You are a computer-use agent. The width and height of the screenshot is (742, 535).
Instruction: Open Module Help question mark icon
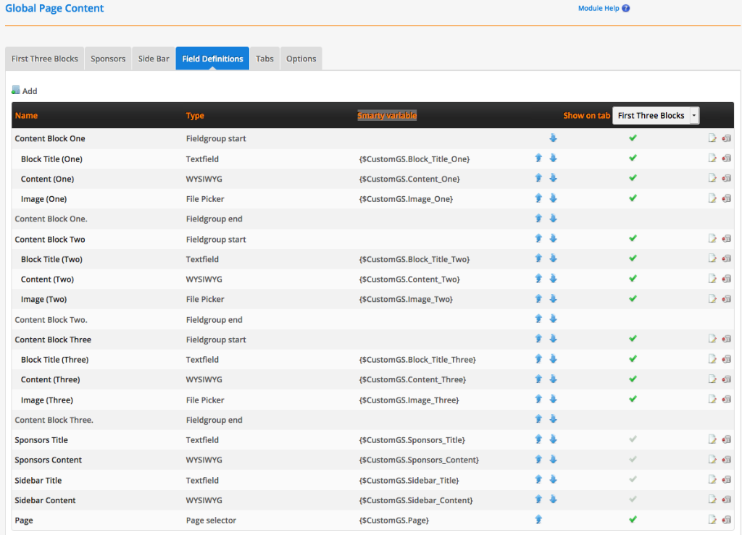click(626, 9)
